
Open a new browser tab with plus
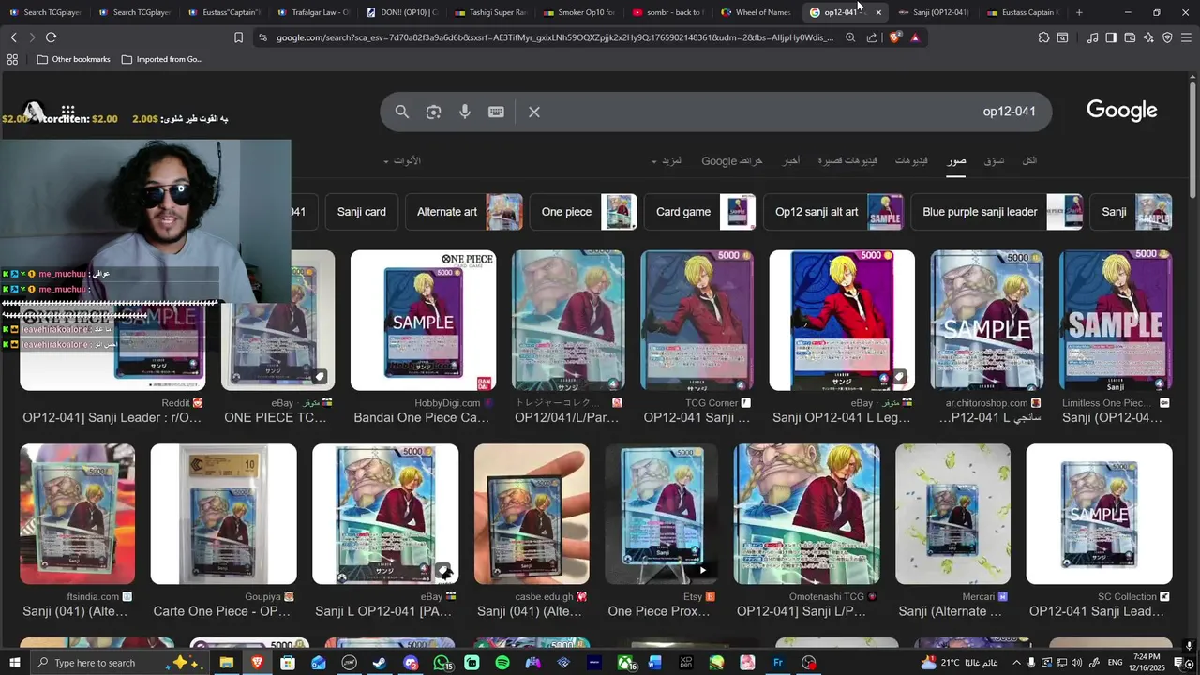(1079, 12)
